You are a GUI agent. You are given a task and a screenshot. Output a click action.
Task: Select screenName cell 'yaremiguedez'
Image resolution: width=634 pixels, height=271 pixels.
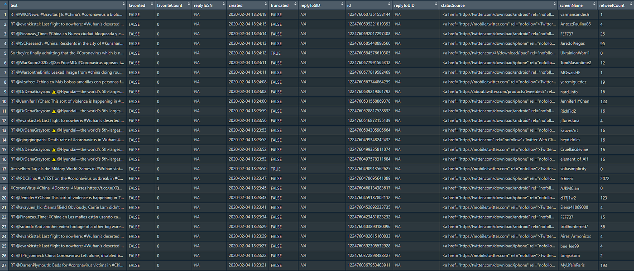pos(573,82)
